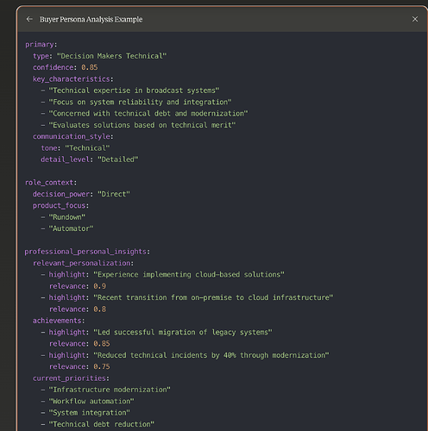Click the relevance value 0.9
This screenshot has height=431, width=428.
pos(100,286)
